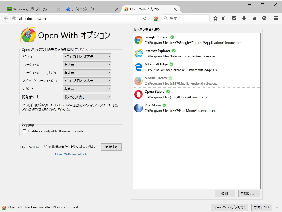Click the 追加 button below the browser list
The height and width of the screenshot is (212, 282).
pos(225,194)
